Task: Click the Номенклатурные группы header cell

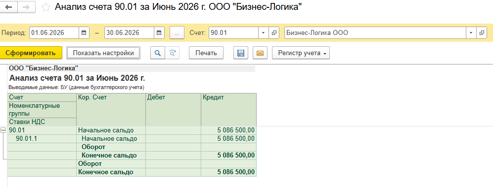Action: [x=42, y=109]
